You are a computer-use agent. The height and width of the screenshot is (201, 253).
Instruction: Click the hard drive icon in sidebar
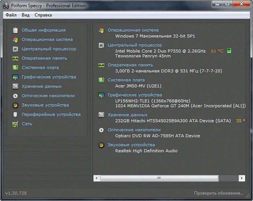(15, 86)
